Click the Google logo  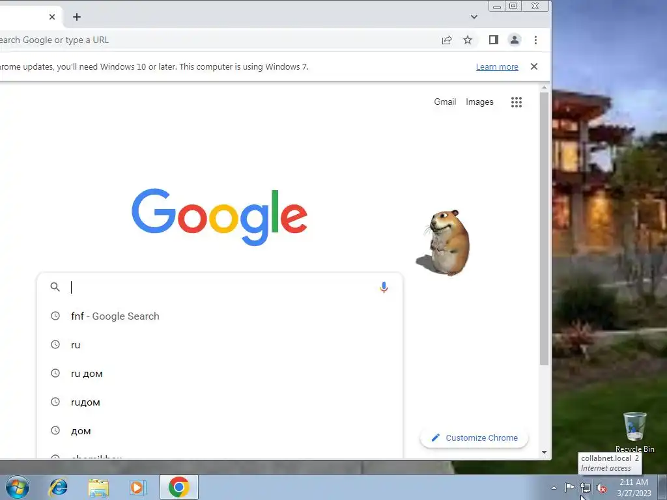tap(220, 217)
